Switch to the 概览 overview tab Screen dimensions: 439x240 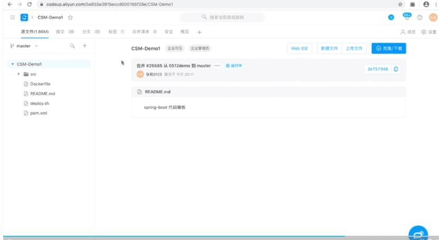click(185, 32)
